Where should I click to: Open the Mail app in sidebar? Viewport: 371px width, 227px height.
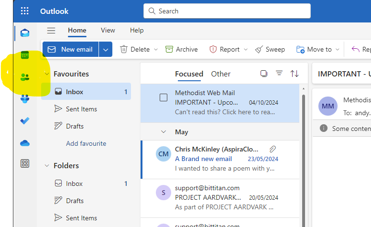coord(25,33)
